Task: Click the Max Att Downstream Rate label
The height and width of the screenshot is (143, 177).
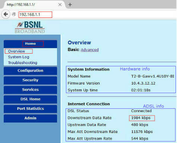Action: pyautogui.click(x=92, y=132)
